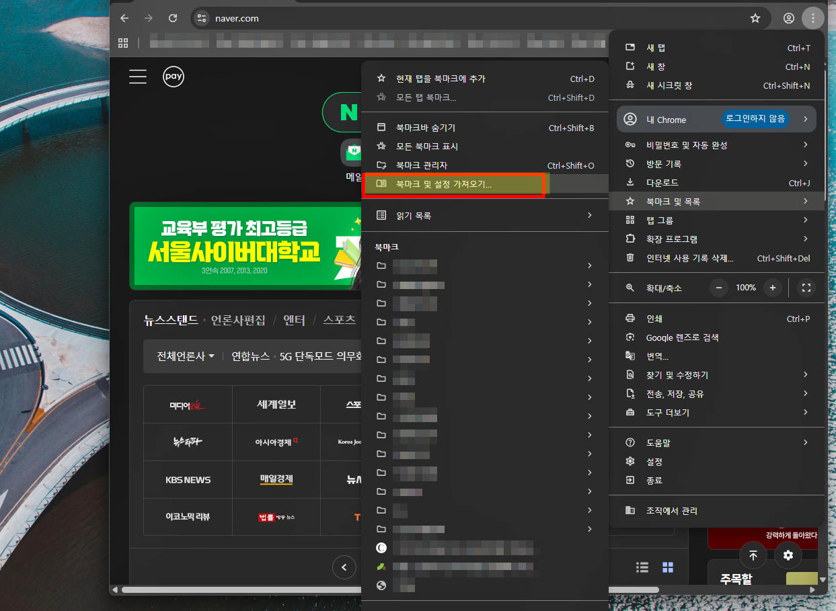Viewport: 836px width, 611px height.
Task: Choose Google 렌즈로 검색
Action: point(718,337)
